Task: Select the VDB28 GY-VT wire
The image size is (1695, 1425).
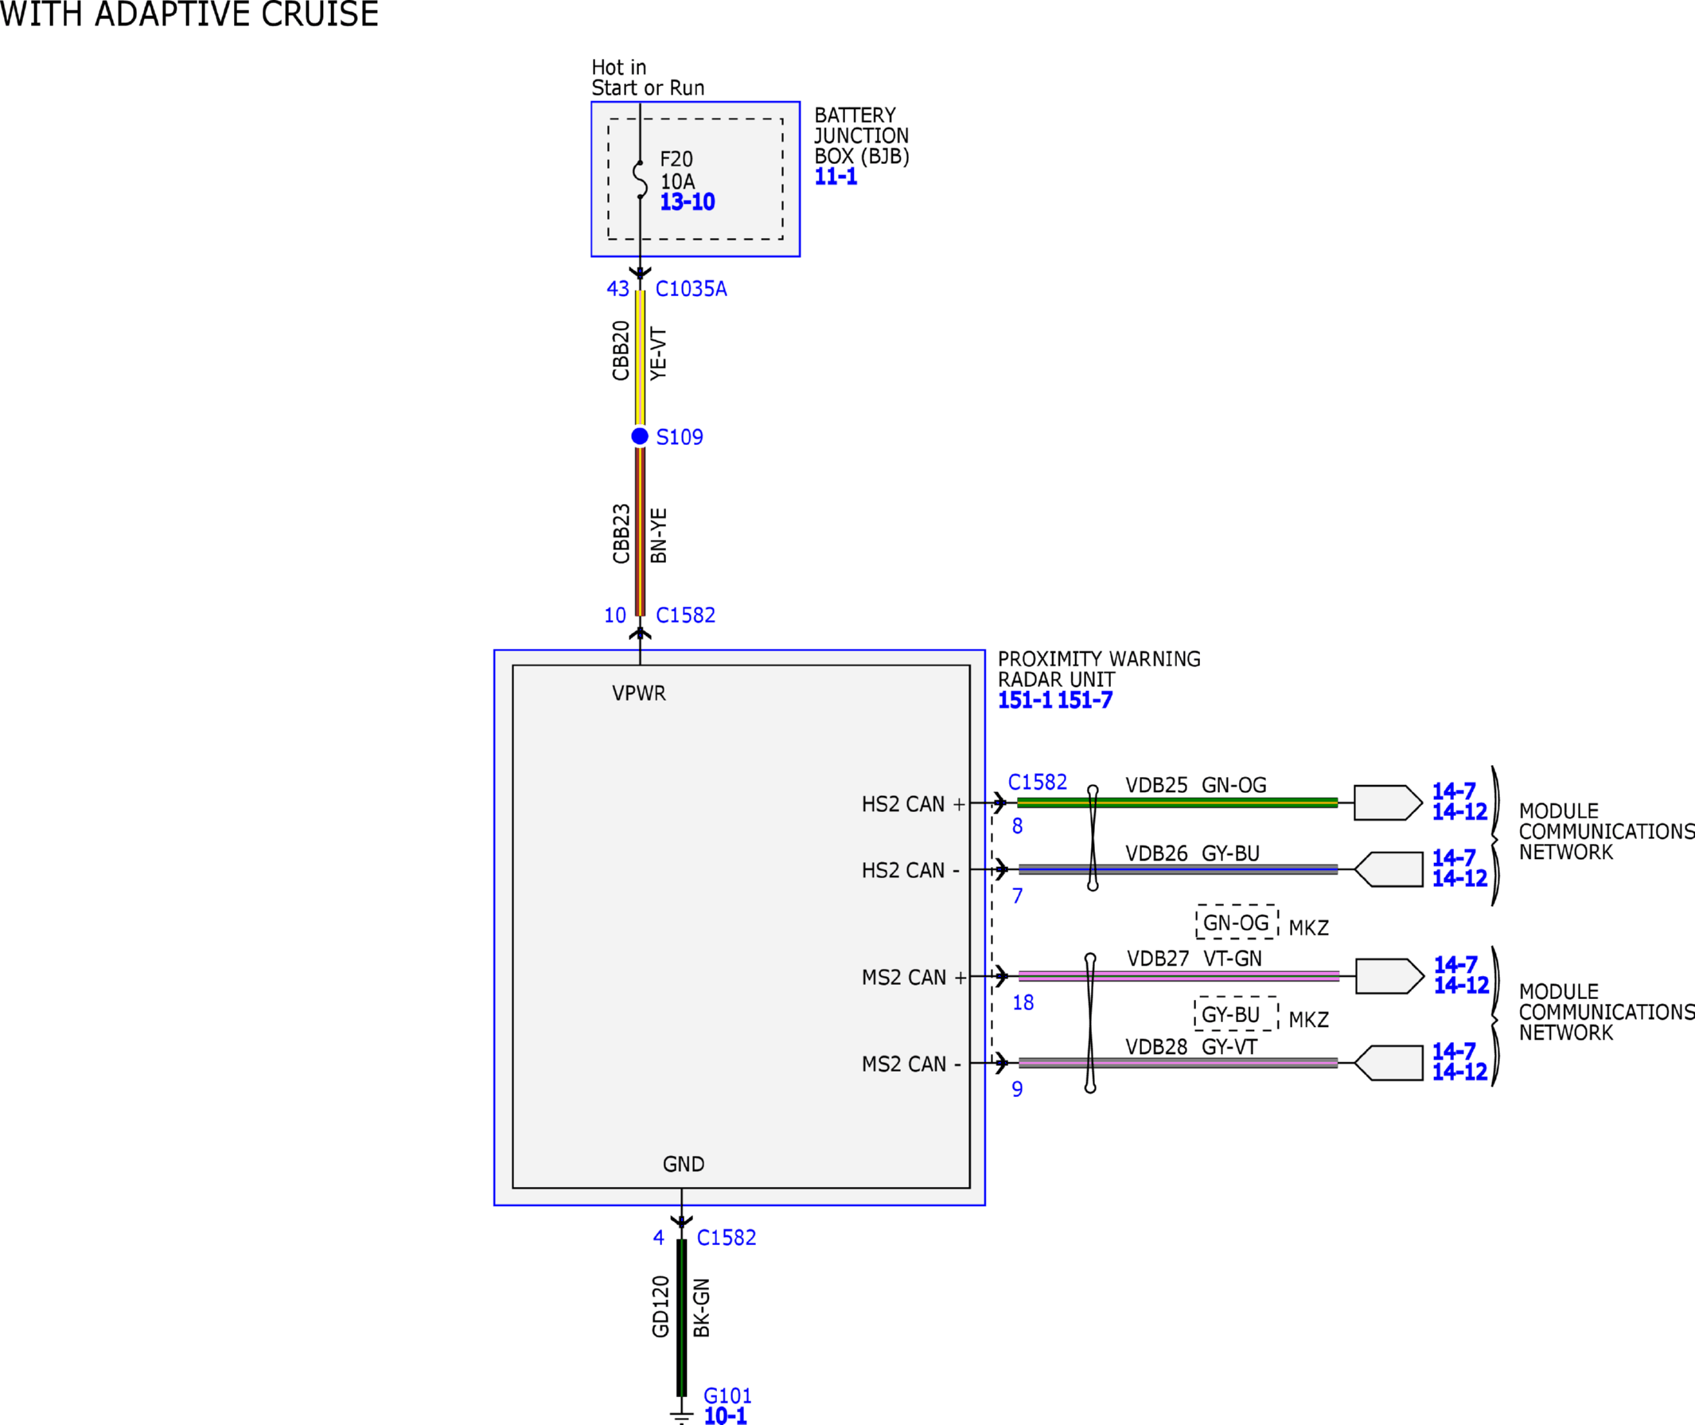Action: point(1179,1063)
